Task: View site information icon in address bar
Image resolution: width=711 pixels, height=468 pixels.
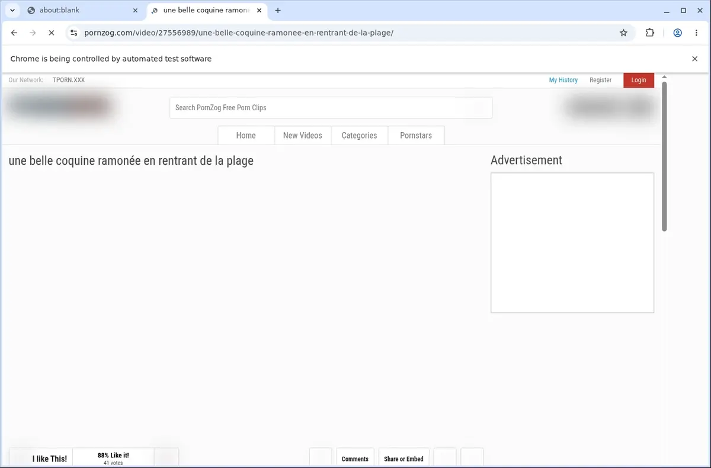Action: [73, 33]
